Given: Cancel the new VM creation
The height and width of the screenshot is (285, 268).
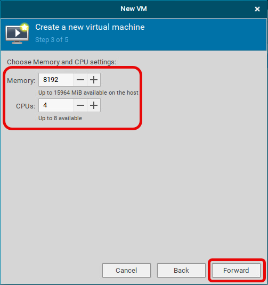Looking at the screenshot, I should point(126,270).
